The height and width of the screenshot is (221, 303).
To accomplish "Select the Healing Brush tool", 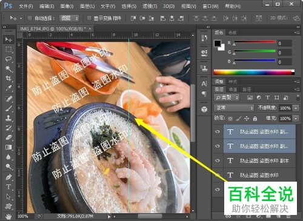I will tap(8, 99).
